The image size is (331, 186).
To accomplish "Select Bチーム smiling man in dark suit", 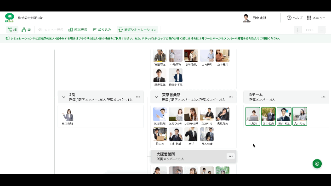I will pyautogui.click(x=284, y=116).
